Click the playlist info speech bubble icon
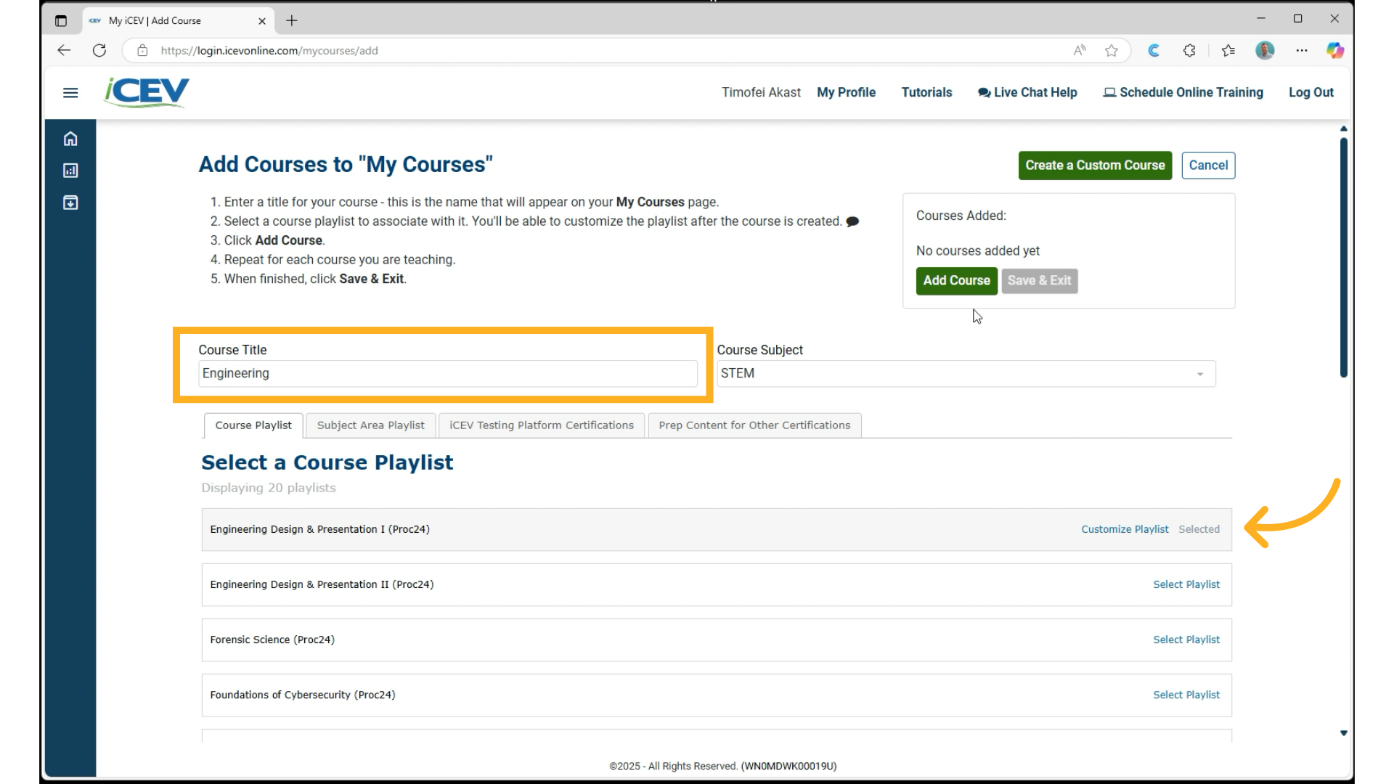The image size is (1394, 784). click(x=853, y=221)
